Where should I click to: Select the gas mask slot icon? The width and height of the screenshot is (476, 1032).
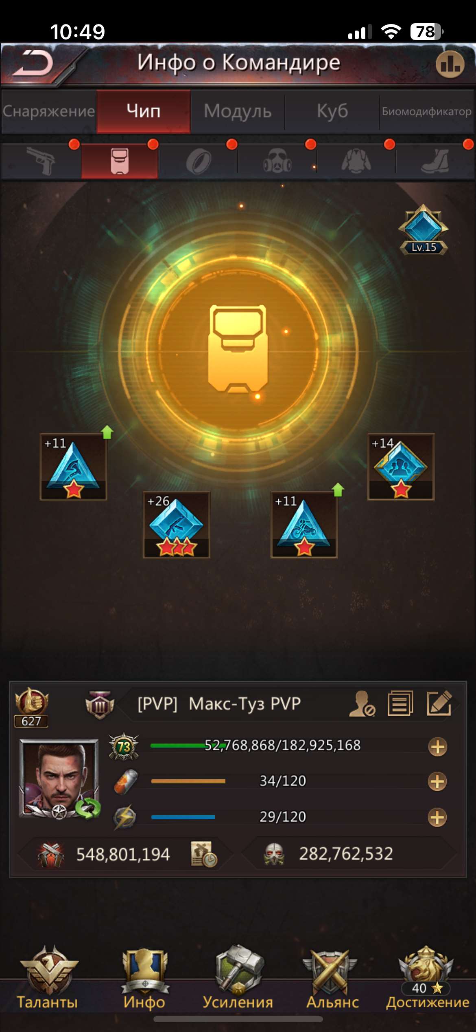(277, 161)
